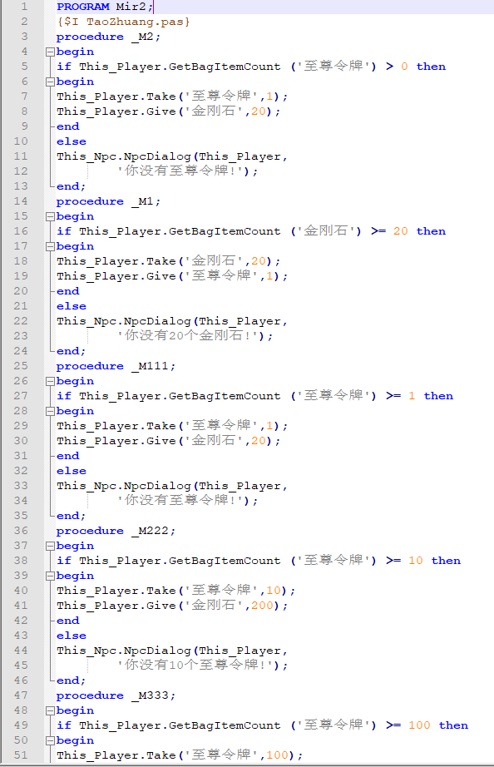
Task: Click line number 1 in the gutter
Action: coord(24,7)
